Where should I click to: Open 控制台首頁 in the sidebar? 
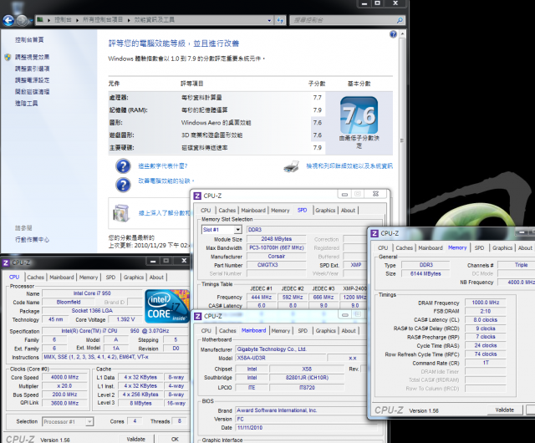click(29, 40)
